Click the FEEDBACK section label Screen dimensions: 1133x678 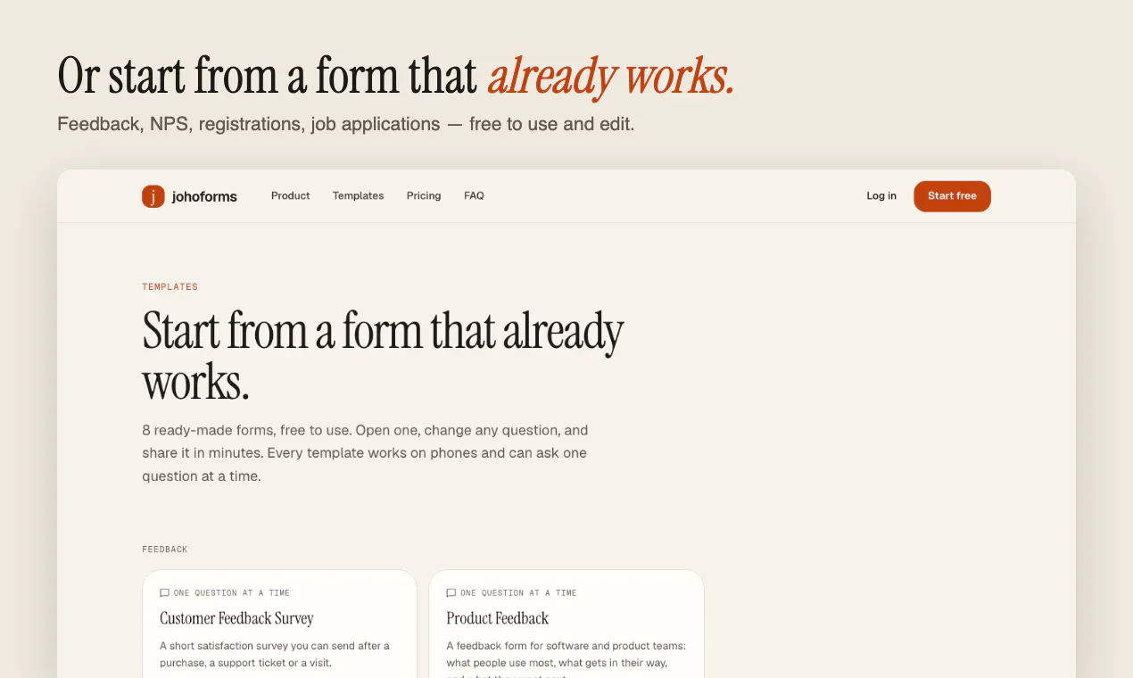coord(165,550)
